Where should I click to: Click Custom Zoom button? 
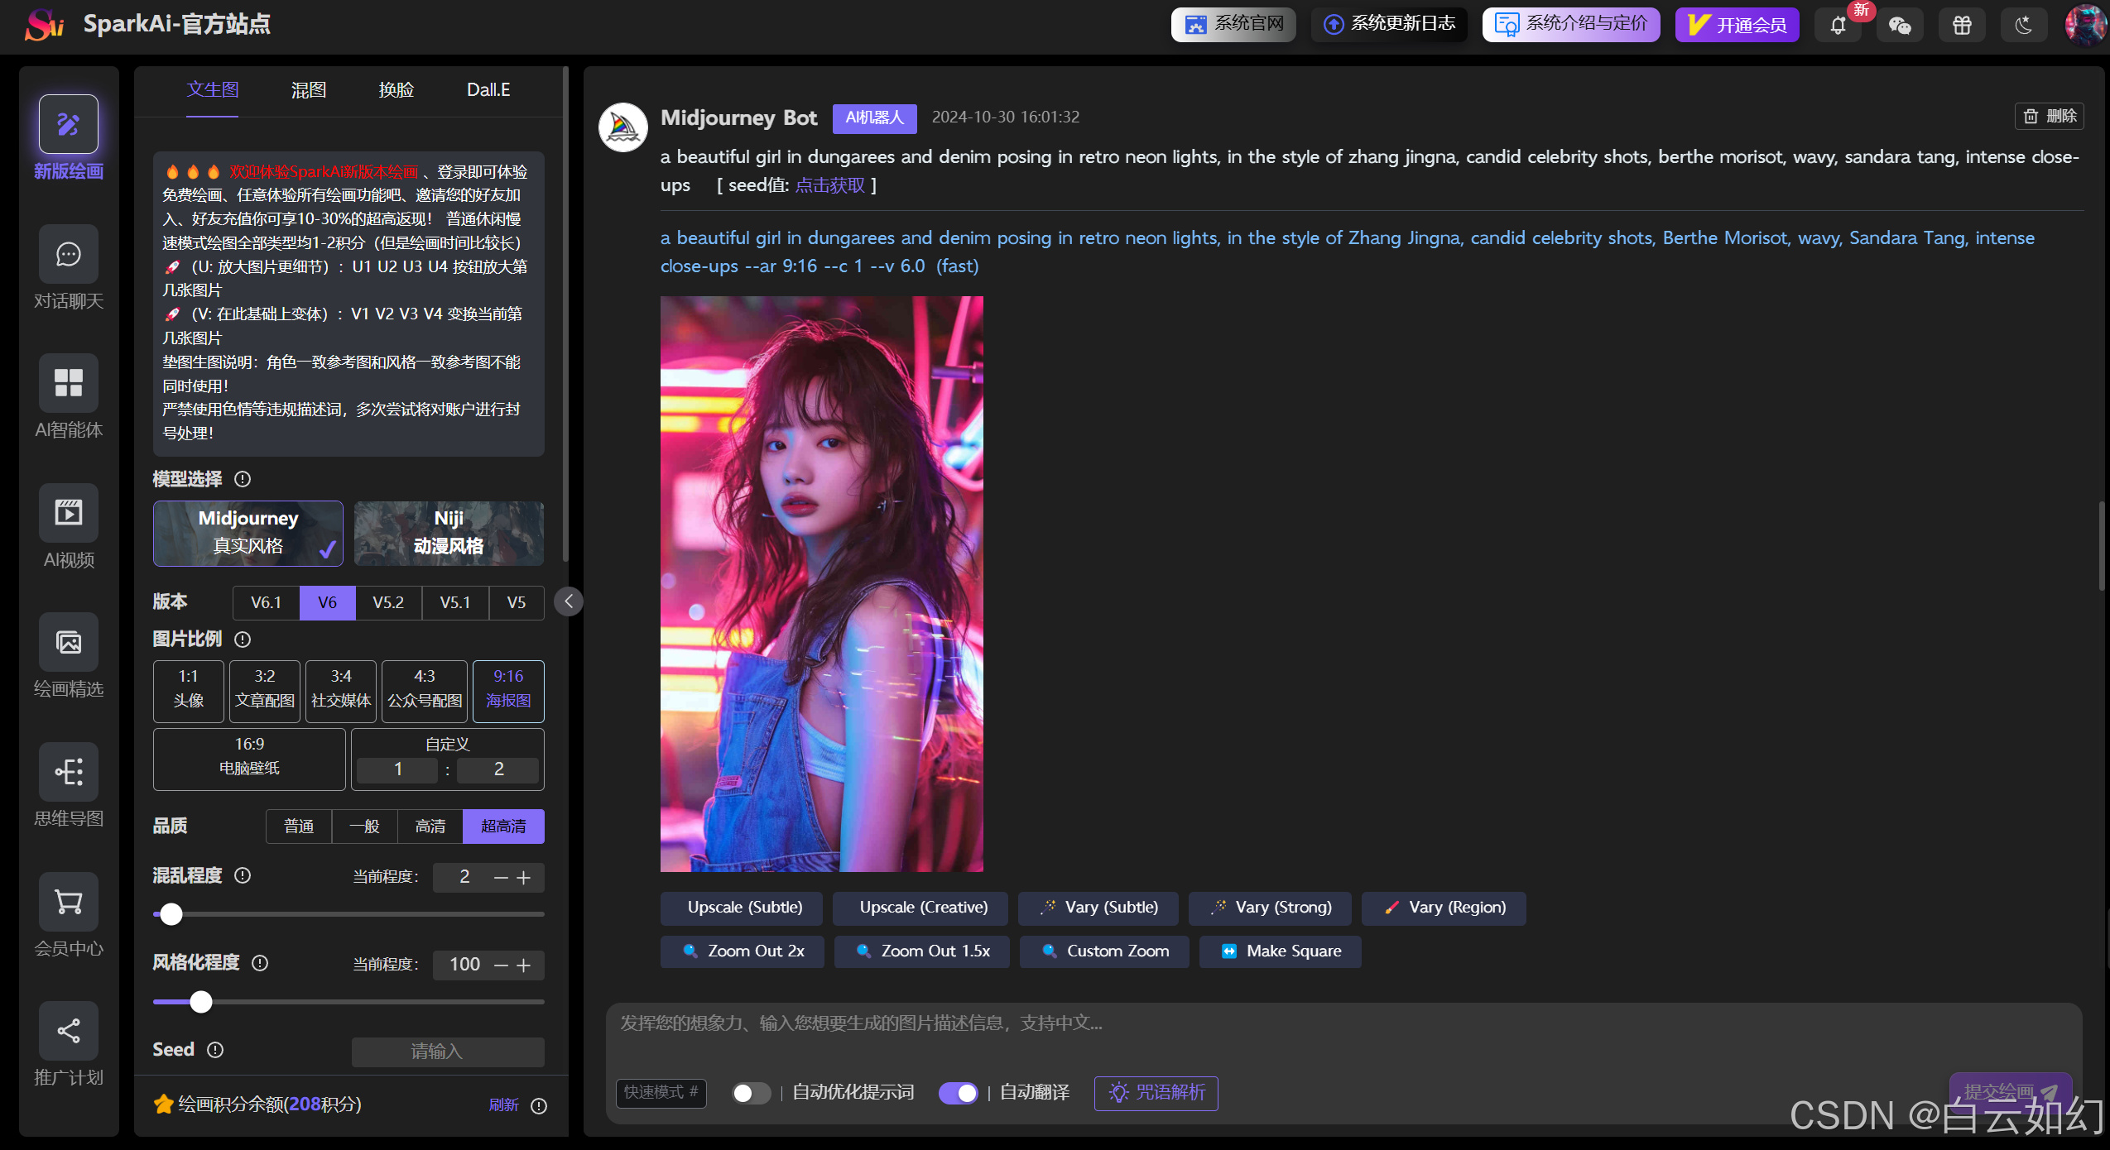1104,951
